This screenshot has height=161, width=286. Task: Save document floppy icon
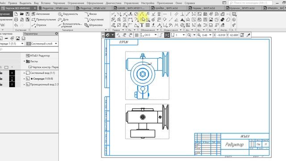click(x=27, y=14)
